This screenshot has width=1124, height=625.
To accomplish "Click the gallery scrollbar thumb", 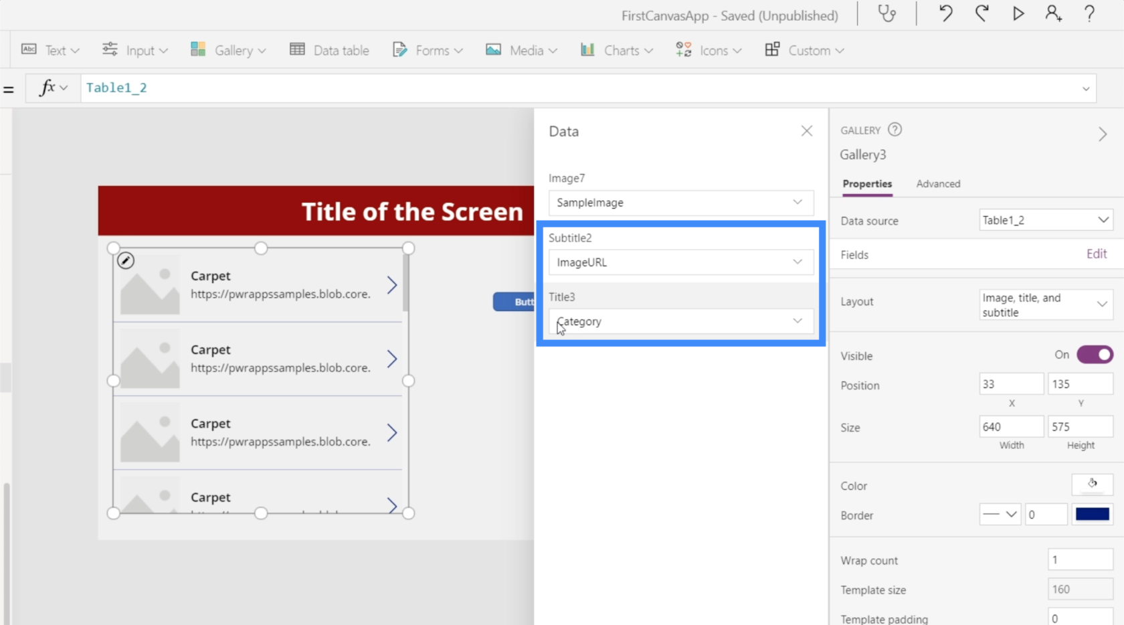I will 405,284.
